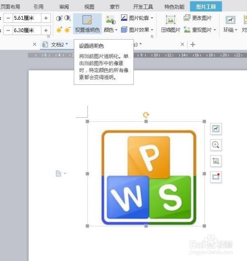Select Picture Tools (图片工具) tab
This screenshot has height=261, width=247.
(x=206, y=6)
